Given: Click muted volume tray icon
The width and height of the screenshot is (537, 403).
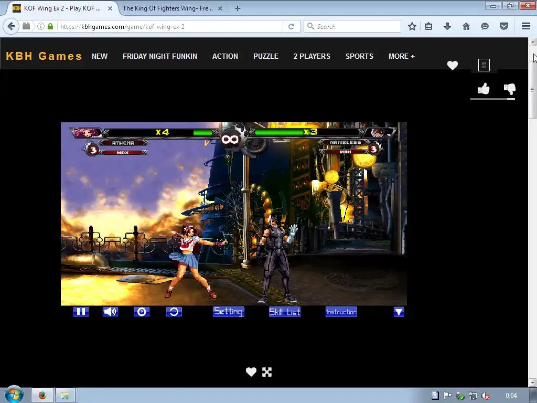Looking at the screenshot, I should pos(485,396).
